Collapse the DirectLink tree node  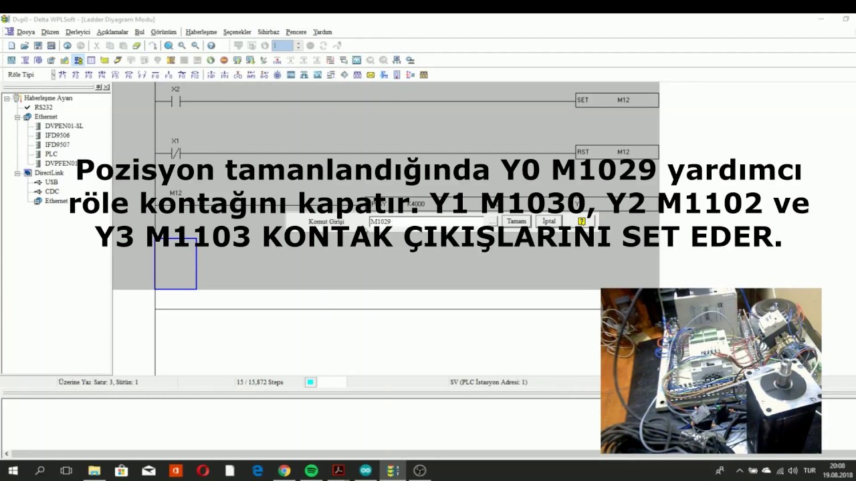tap(17, 173)
